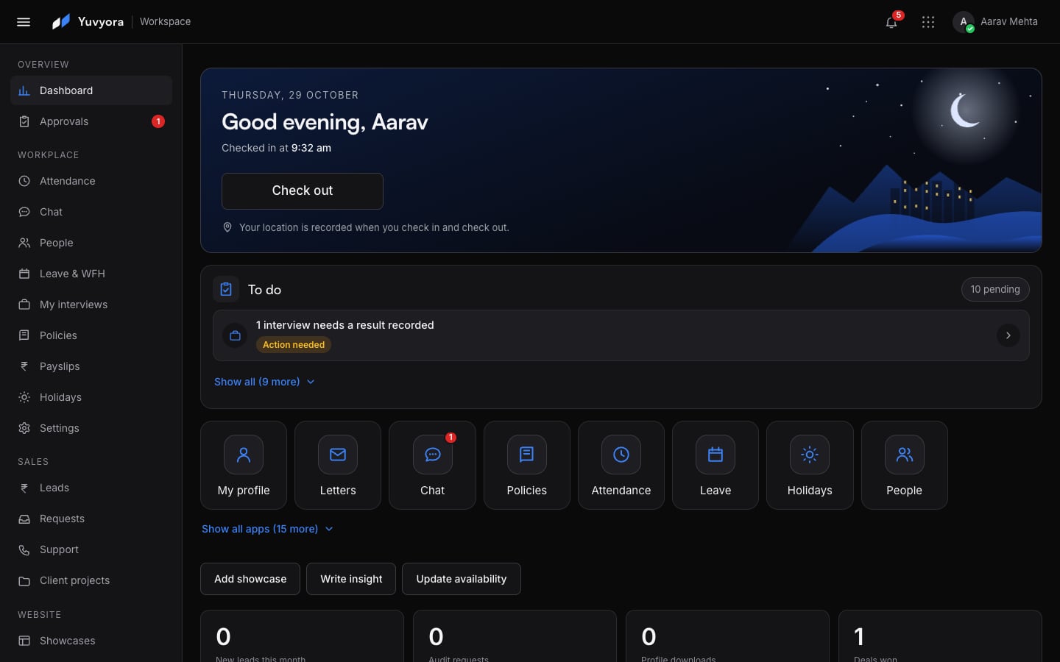Click the Aarav Mehta avatar
This screenshot has width=1060, height=662.
click(964, 22)
